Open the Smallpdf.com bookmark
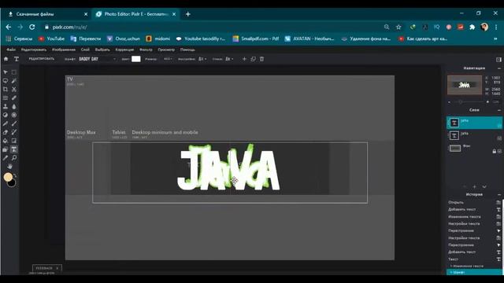Screen dimensions: 504x283 (256, 39)
